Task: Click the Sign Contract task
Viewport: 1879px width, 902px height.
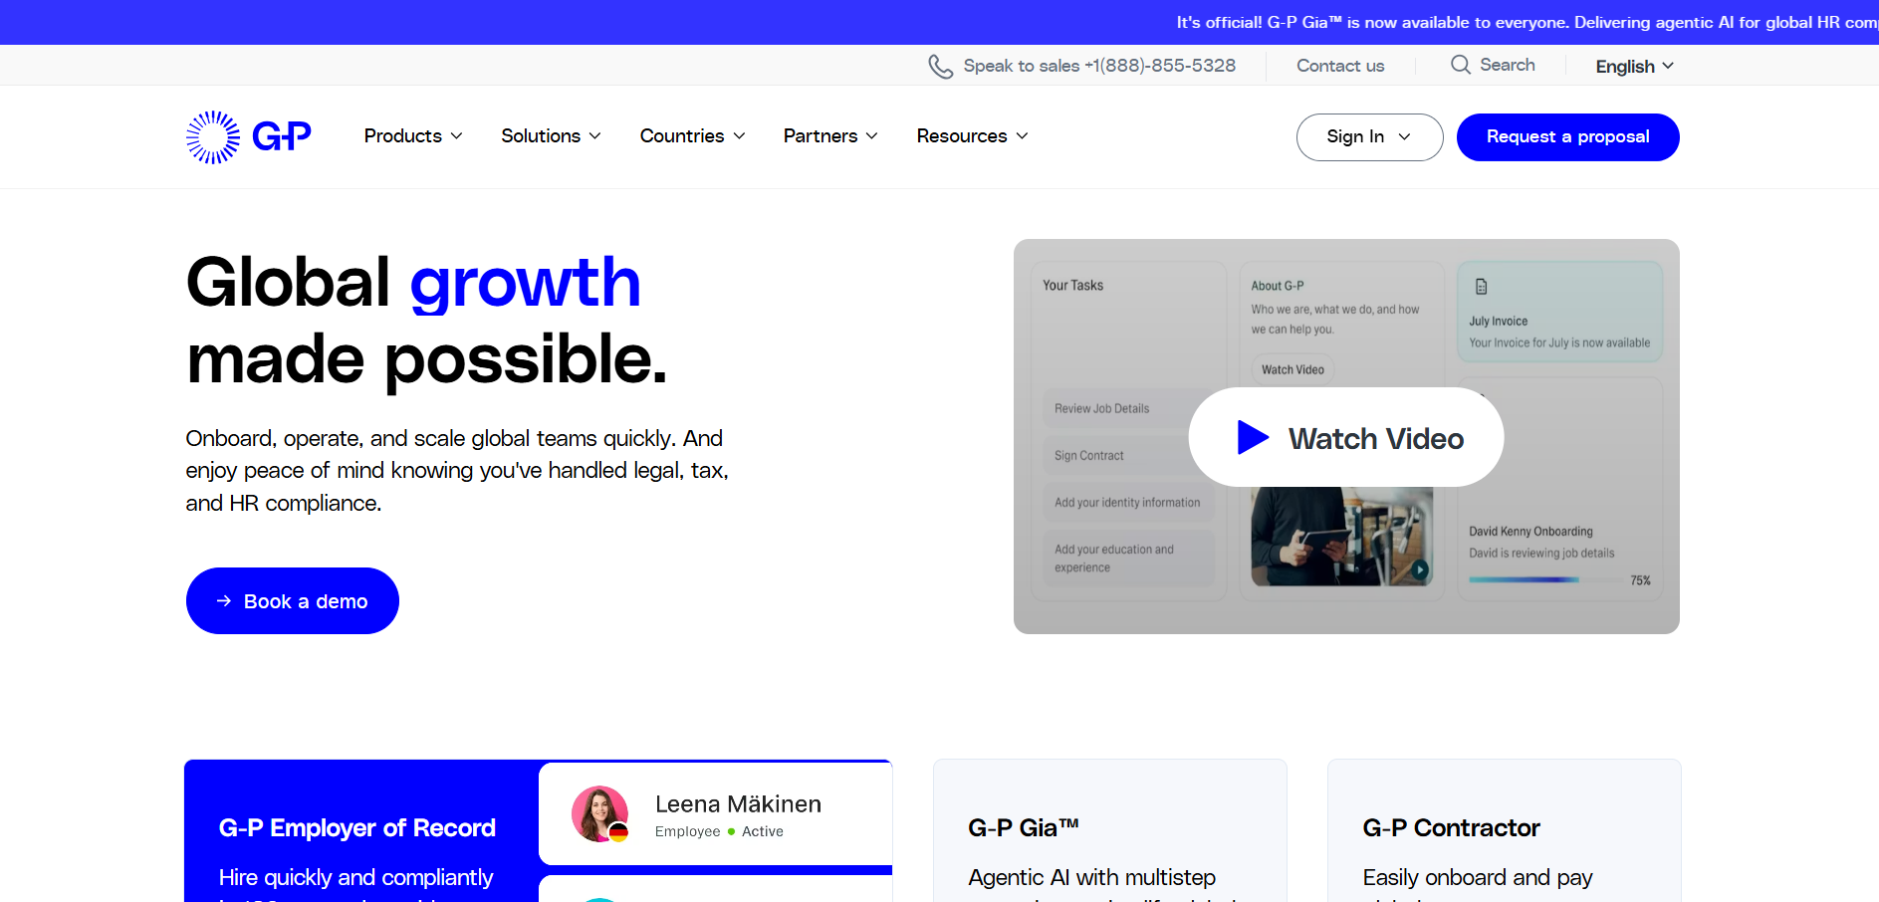Action: [x=1127, y=455]
